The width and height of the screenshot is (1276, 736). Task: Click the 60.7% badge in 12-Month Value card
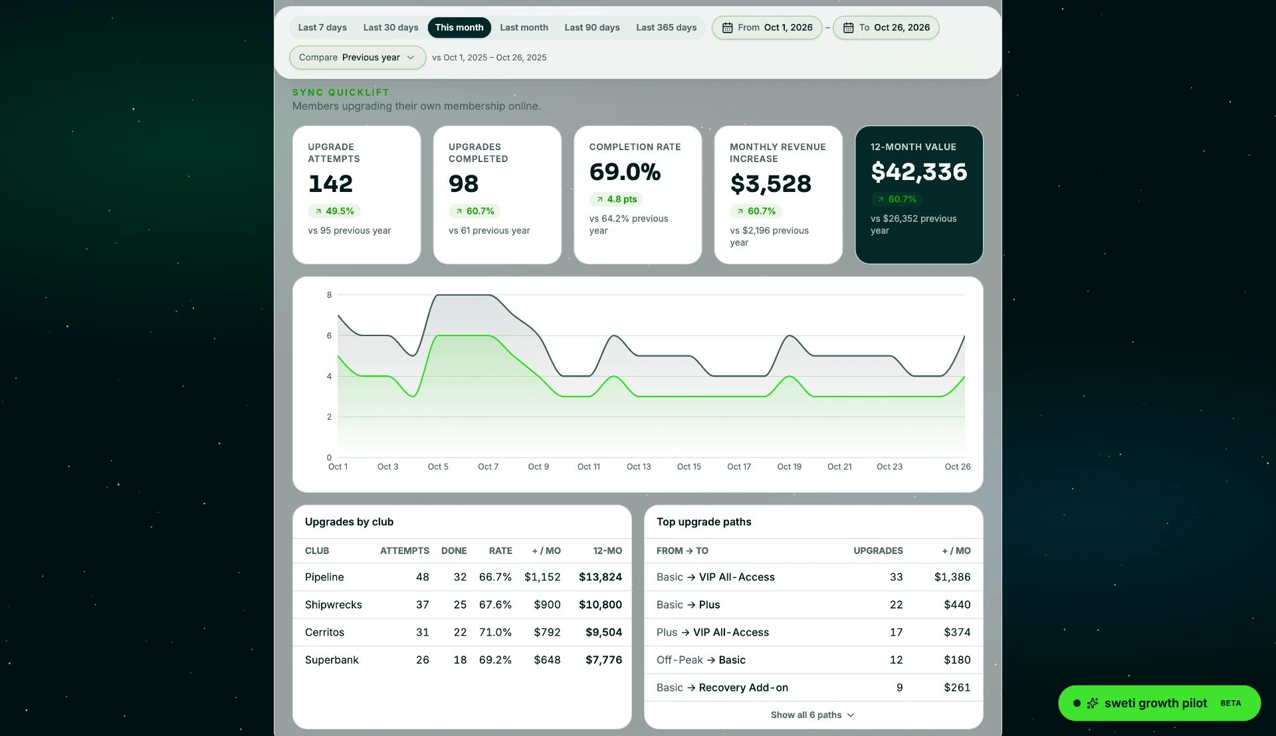click(x=897, y=199)
